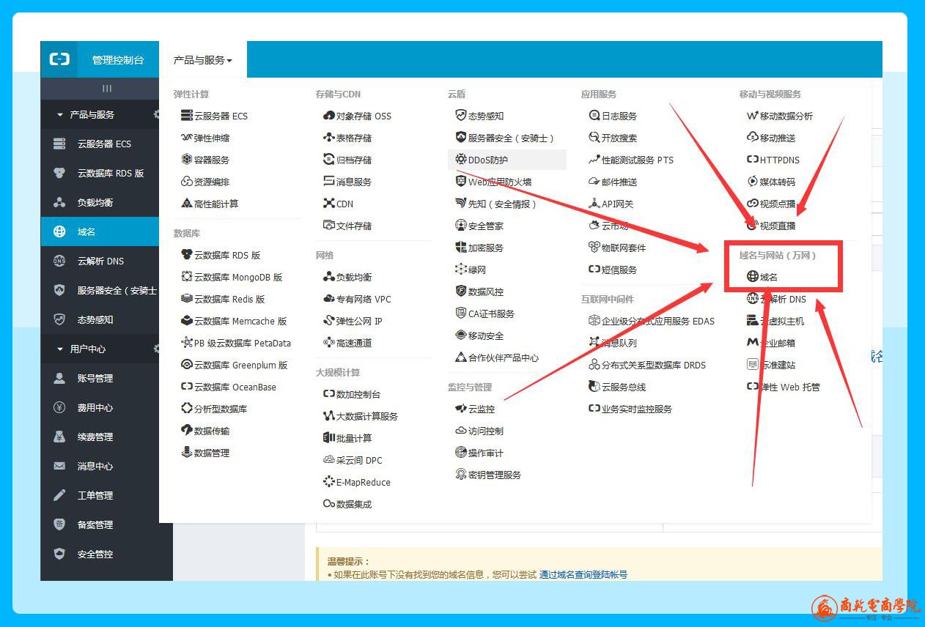Select 域名 under 域名与网站（万网）
Screen dimensions: 925x627
[768, 277]
